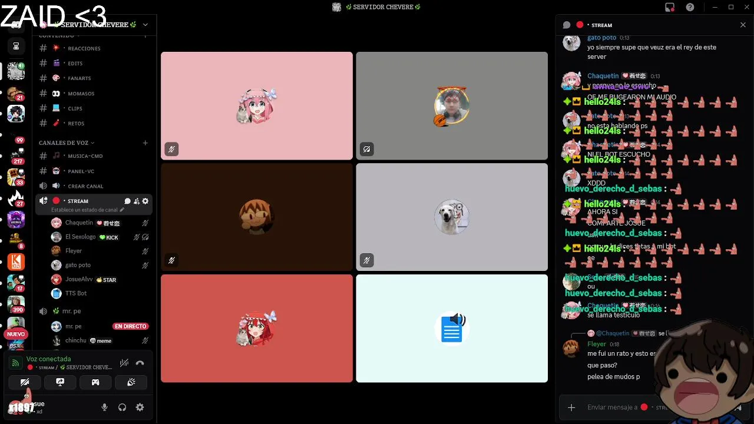
Task: Select the pink Chaquetin video tile
Action: tap(257, 105)
